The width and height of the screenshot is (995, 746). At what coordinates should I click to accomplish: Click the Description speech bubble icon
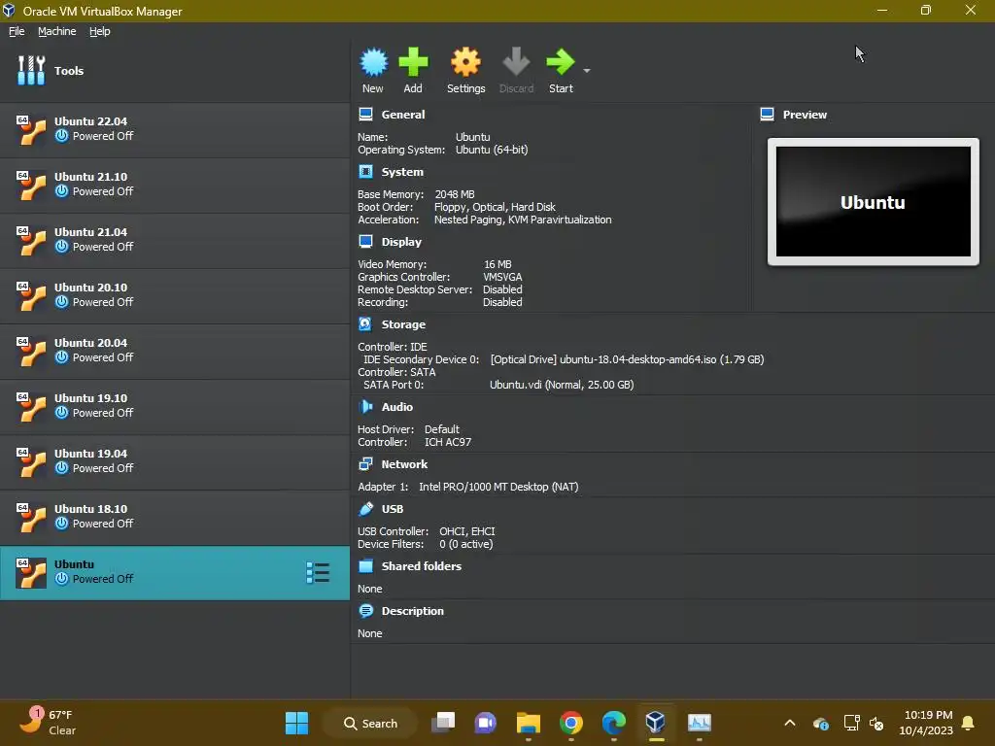pos(366,611)
